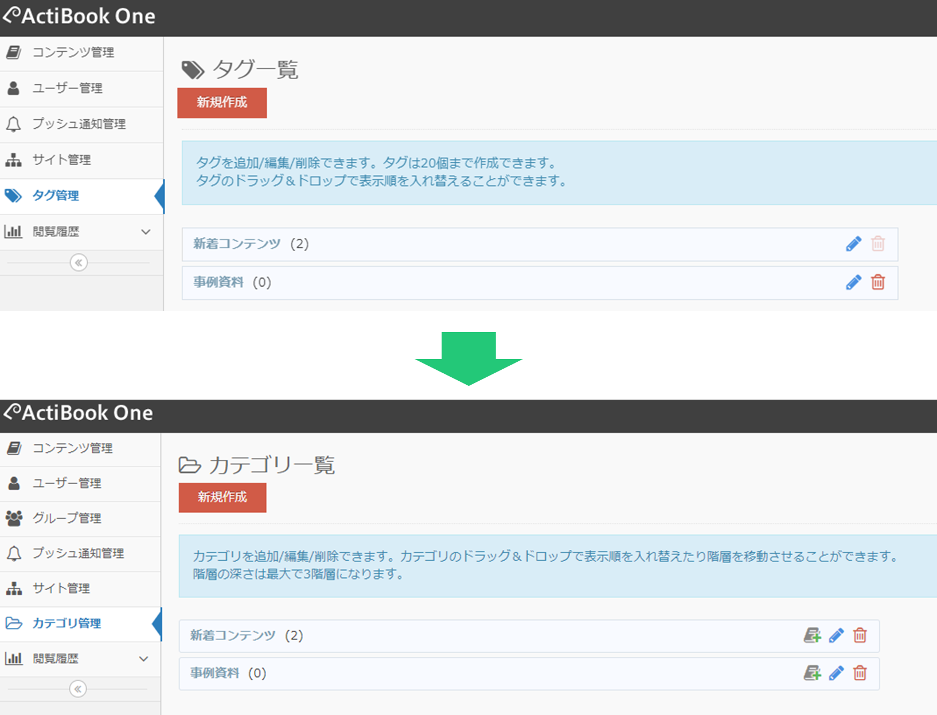
Task: Open the 新着コンテンツ tag link
Action: tap(236, 244)
